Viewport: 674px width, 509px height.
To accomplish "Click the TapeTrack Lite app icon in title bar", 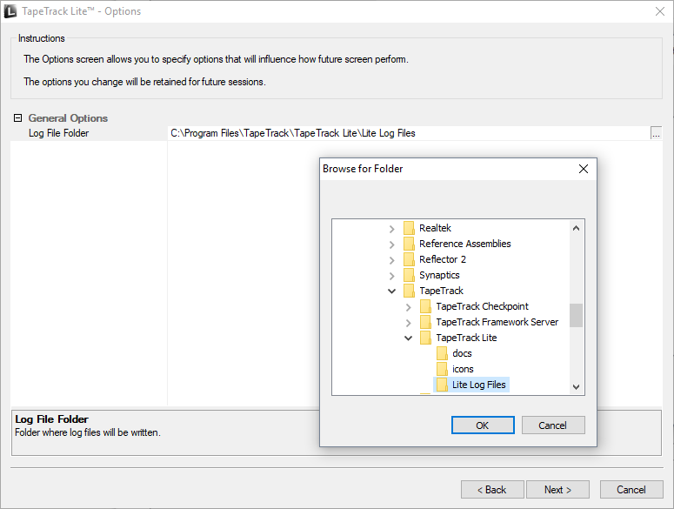I will tap(10, 11).
